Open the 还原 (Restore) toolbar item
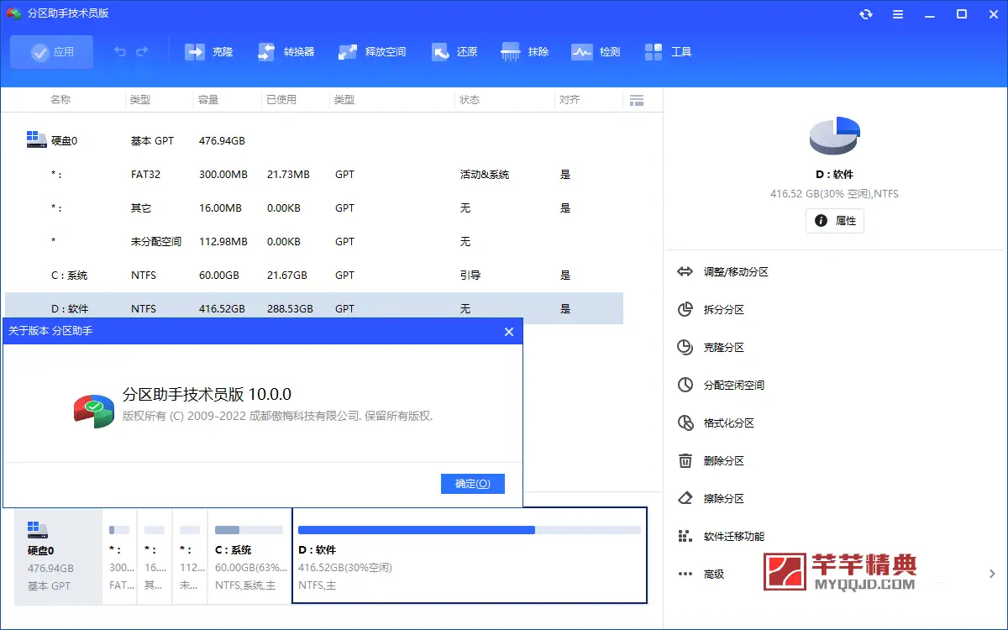 tap(454, 52)
